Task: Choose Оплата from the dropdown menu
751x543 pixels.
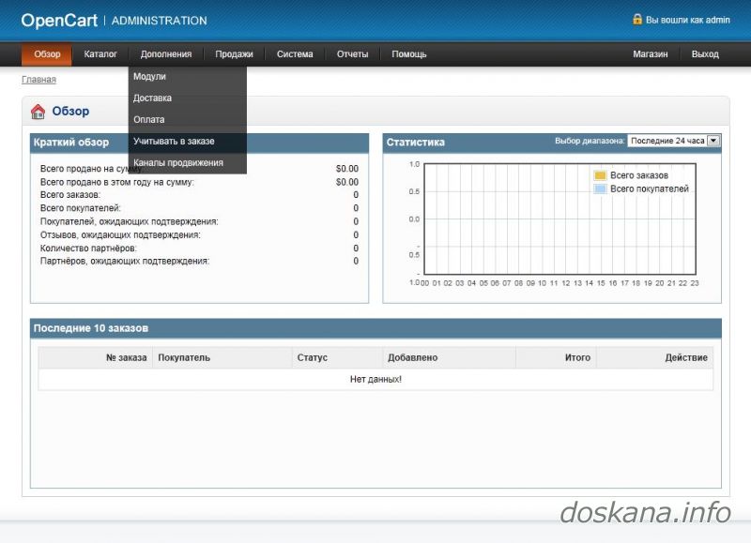Action: pyautogui.click(x=149, y=120)
